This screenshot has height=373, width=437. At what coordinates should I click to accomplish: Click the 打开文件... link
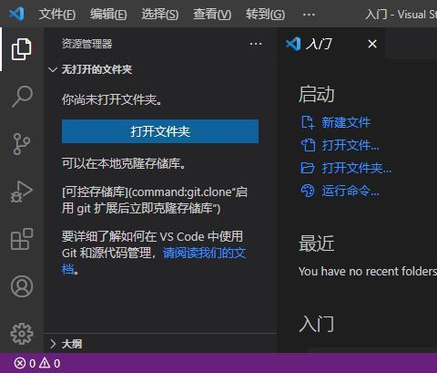tap(351, 145)
